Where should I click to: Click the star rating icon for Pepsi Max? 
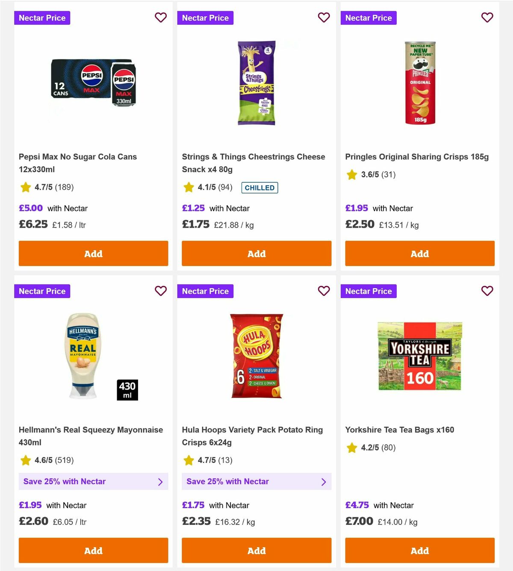[x=25, y=187]
